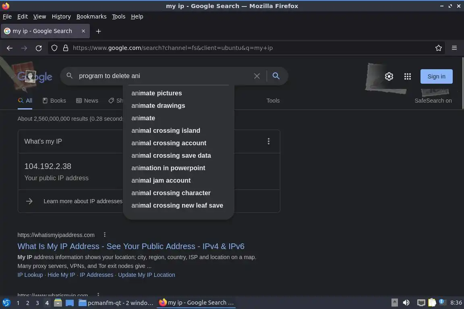464x309 pixels.
Task: Click in the Google search input field
Action: (x=163, y=76)
